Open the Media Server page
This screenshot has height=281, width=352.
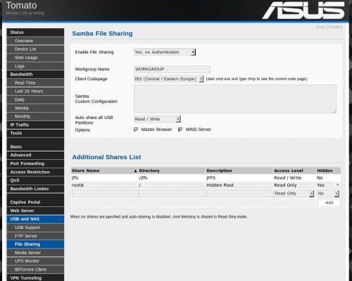[x=35, y=253]
